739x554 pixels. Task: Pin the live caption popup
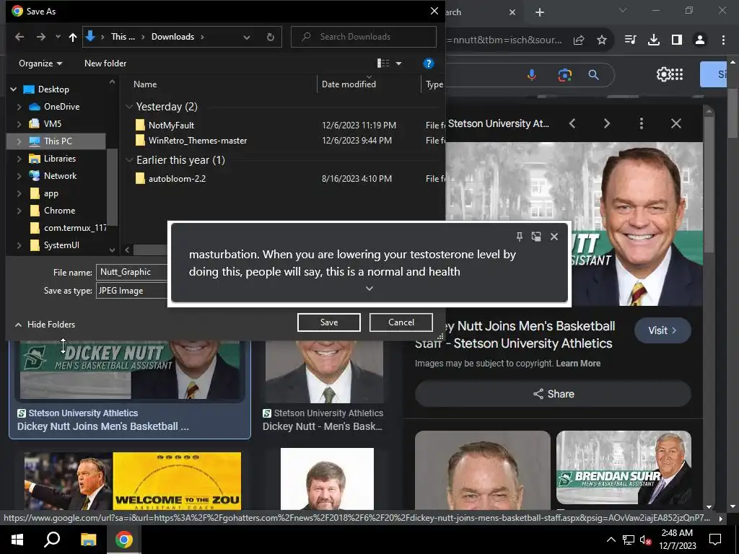(519, 237)
